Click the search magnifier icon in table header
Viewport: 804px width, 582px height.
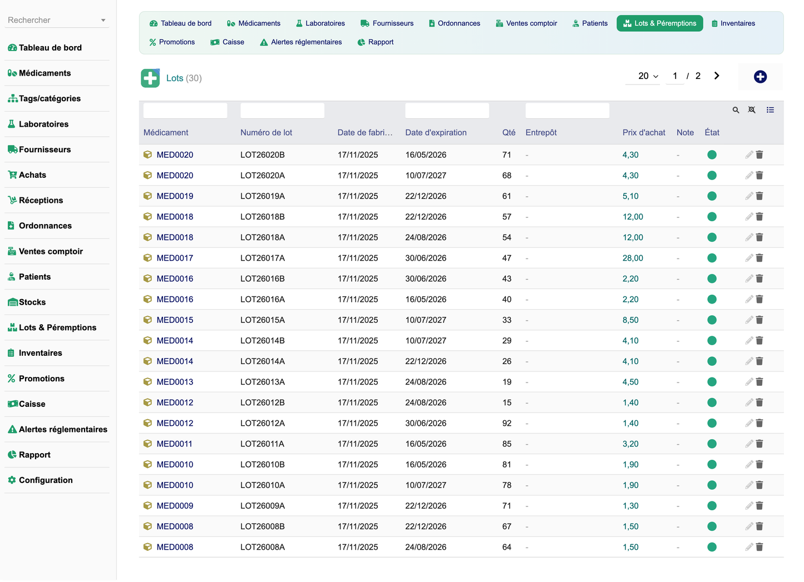[736, 110]
